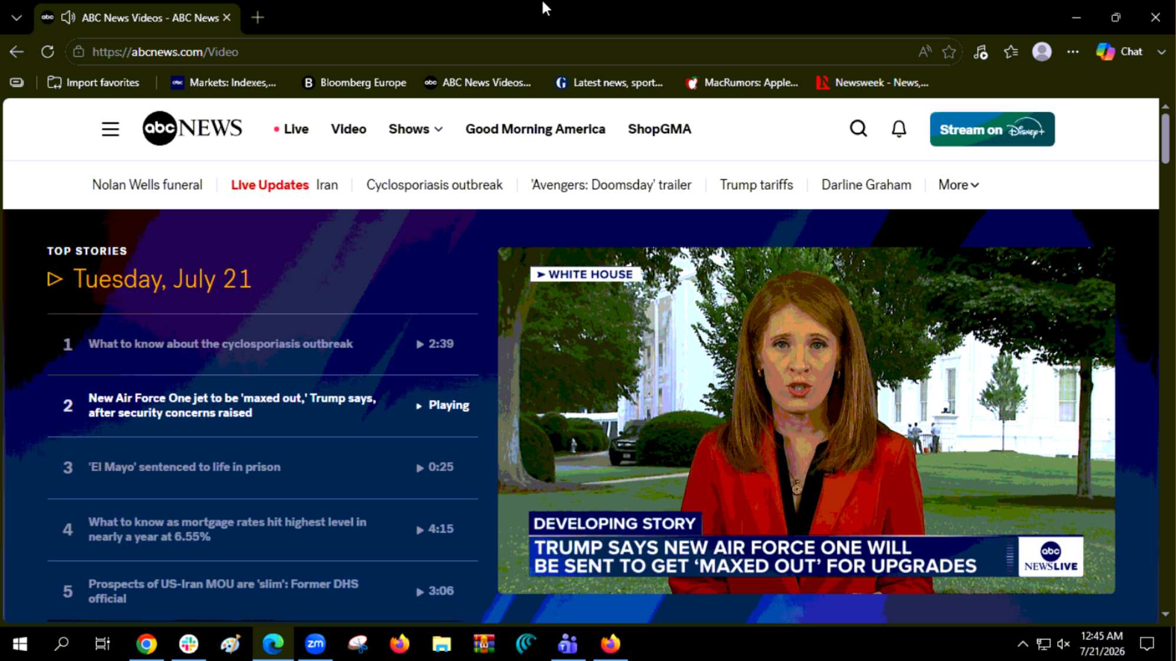The image size is (1176, 661).
Task: Click the page vertical scrollbar thumb
Action: (x=1165, y=139)
